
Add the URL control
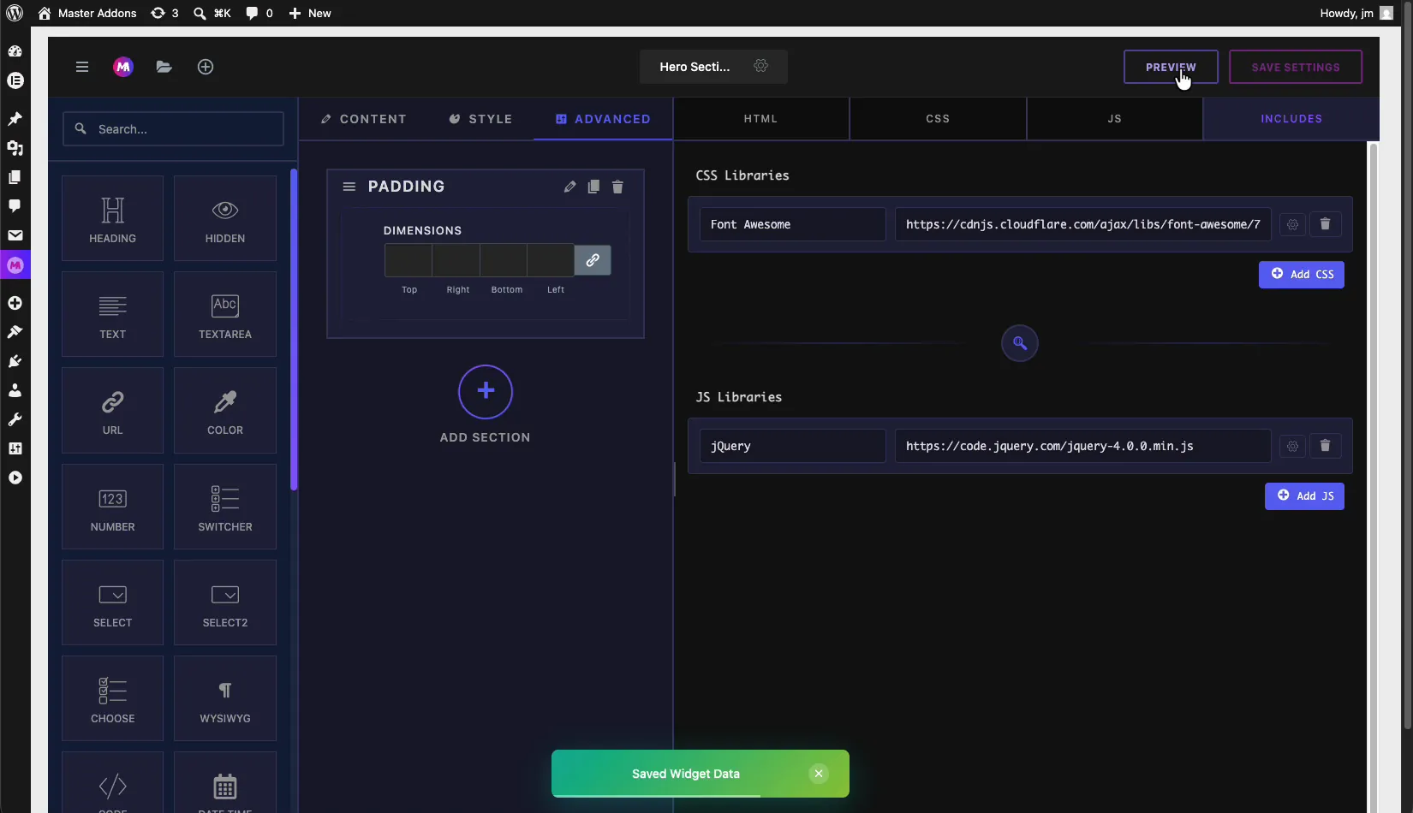coord(112,411)
